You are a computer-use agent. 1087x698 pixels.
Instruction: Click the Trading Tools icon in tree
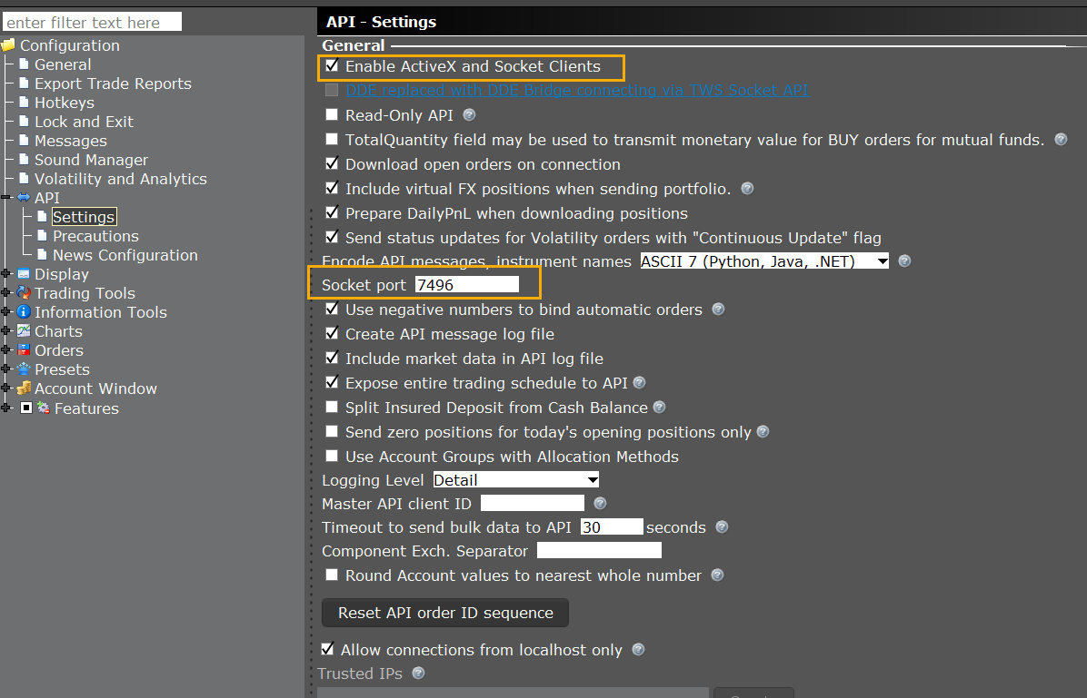[24, 293]
